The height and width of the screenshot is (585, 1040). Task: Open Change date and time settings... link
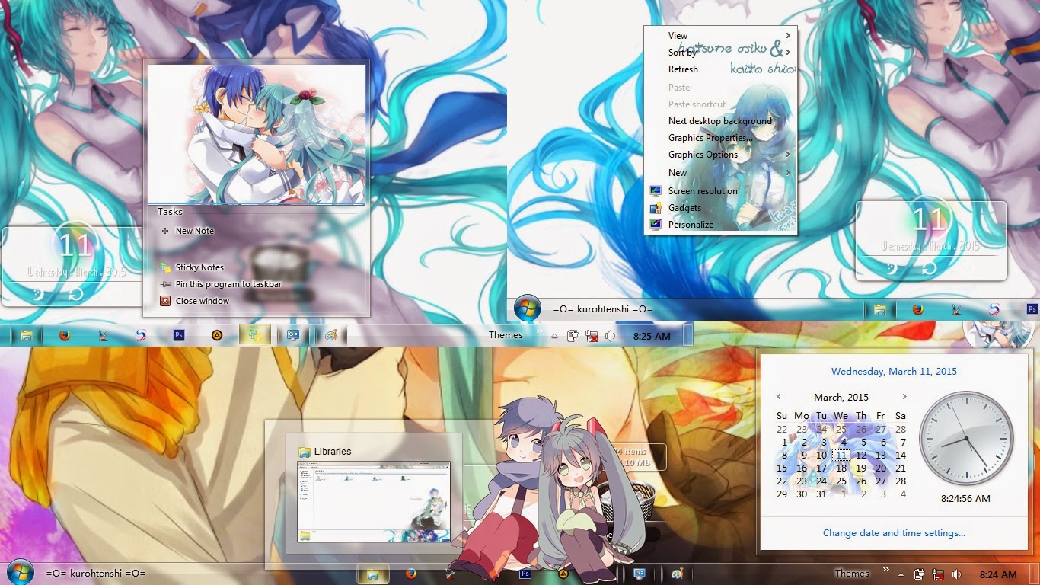894,533
